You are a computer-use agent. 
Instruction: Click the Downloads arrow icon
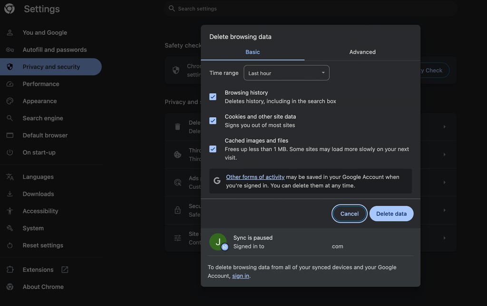[x=10, y=194]
